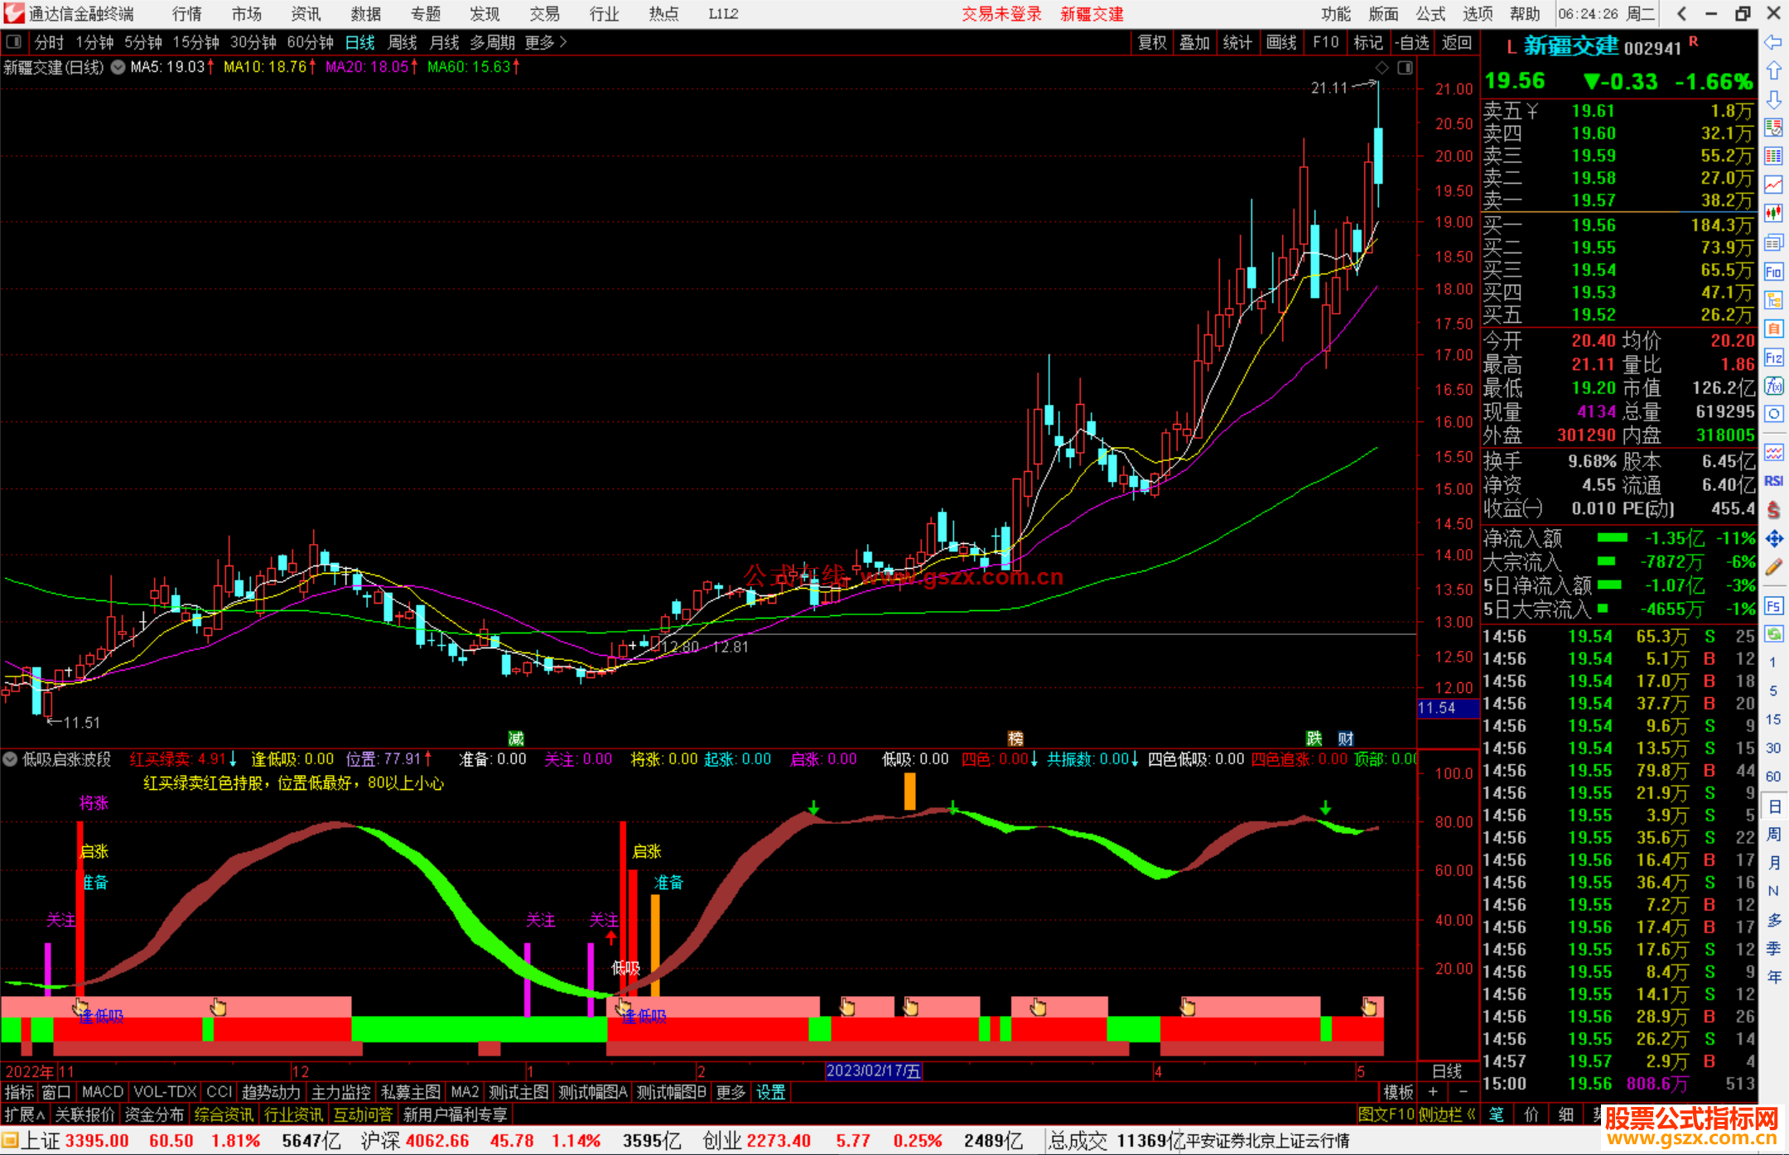Open the 更多 indicators list in the indicator tabs
The height and width of the screenshot is (1155, 1789).
tap(731, 1092)
